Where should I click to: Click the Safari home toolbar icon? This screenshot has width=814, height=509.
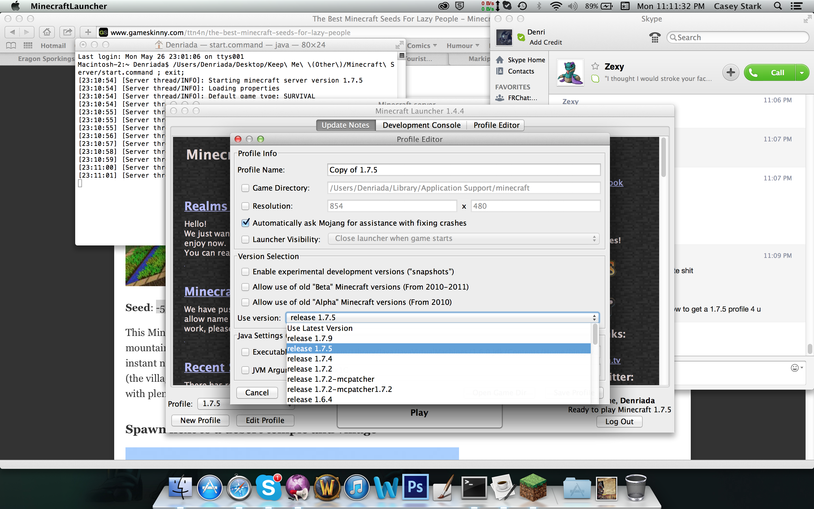(x=47, y=32)
